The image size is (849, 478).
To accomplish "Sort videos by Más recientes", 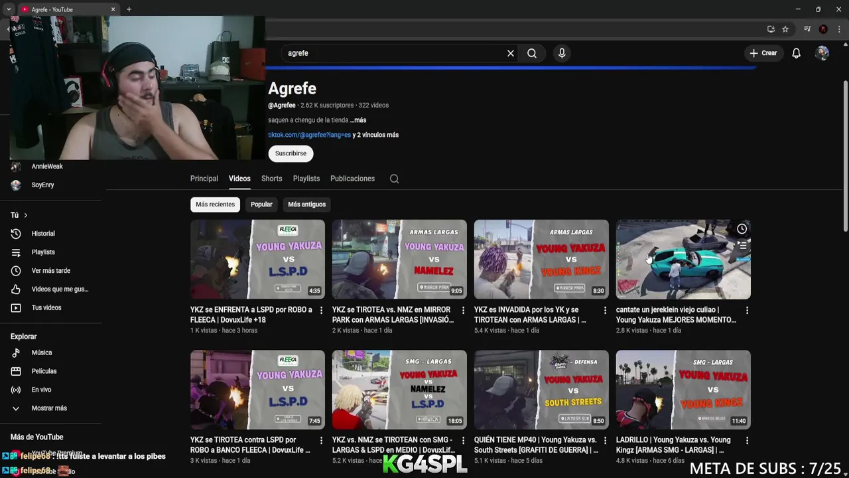I will point(215,204).
